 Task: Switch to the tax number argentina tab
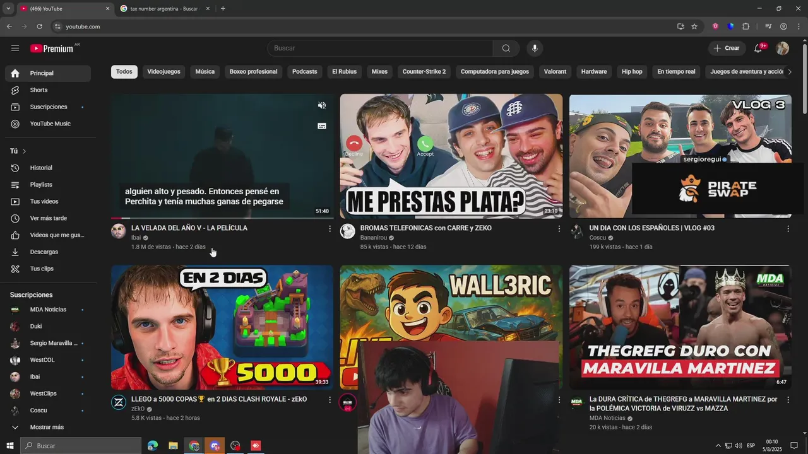click(163, 8)
